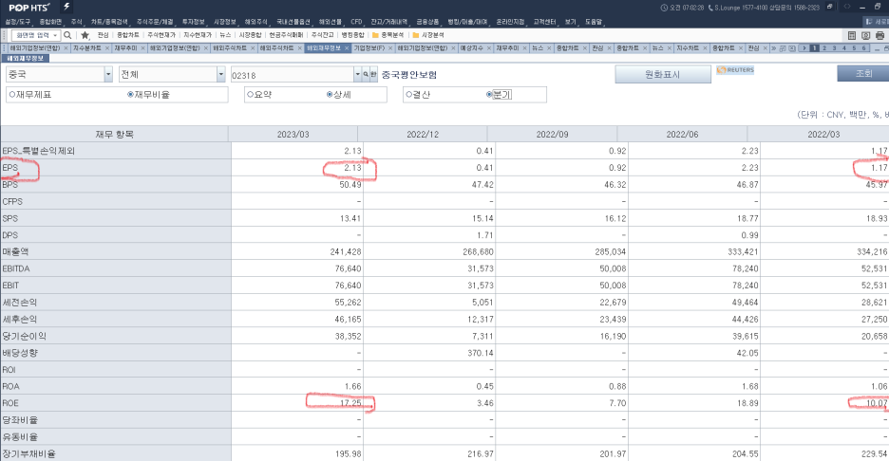Click the 관심 toolbar shortcut
This screenshot has width=889, height=461.
click(x=103, y=35)
